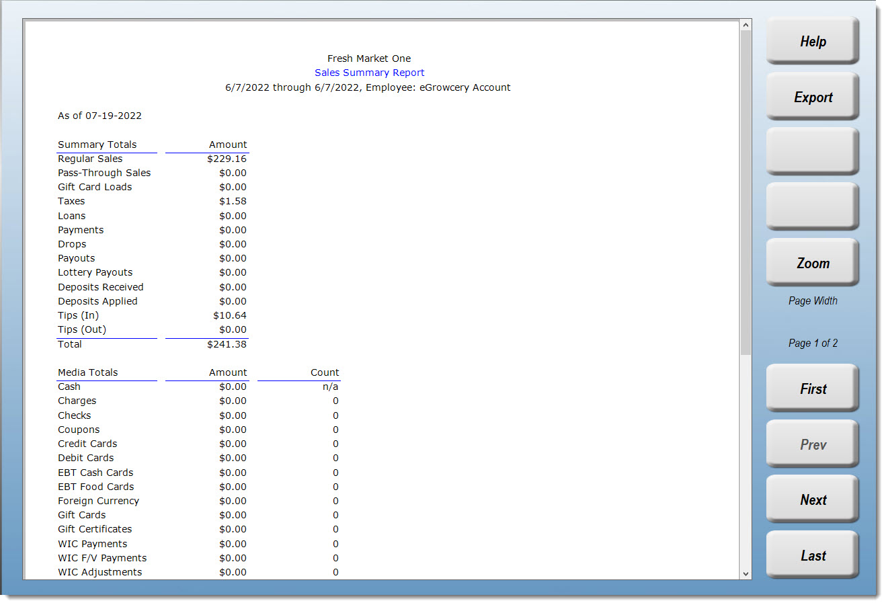
Task: Click the Taxes amount $1.58
Action: point(233,201)
